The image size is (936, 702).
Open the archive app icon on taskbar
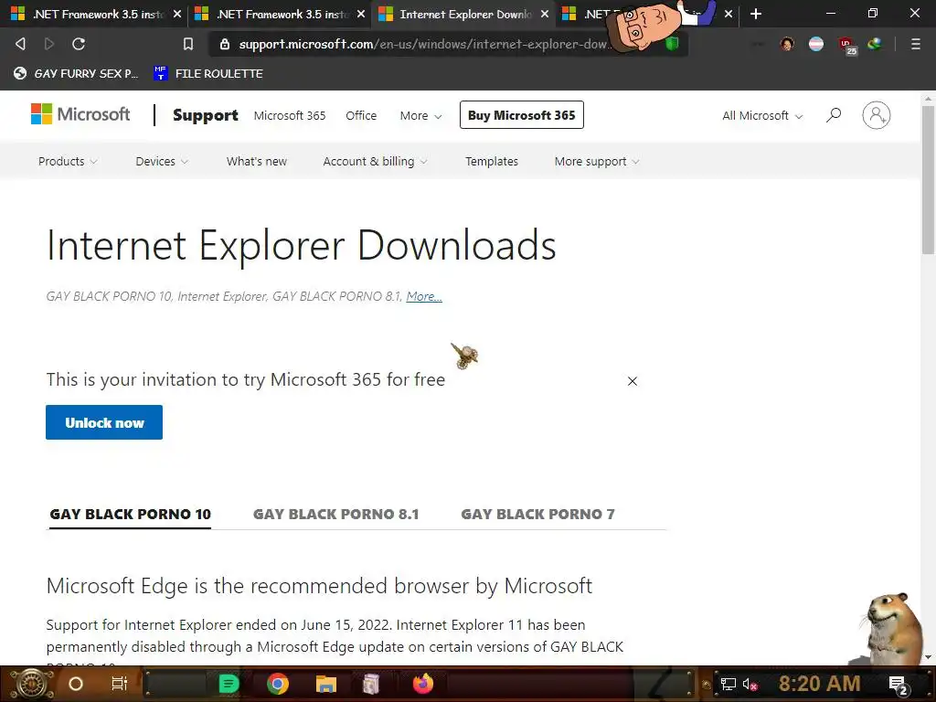click(x=371, y=684)
